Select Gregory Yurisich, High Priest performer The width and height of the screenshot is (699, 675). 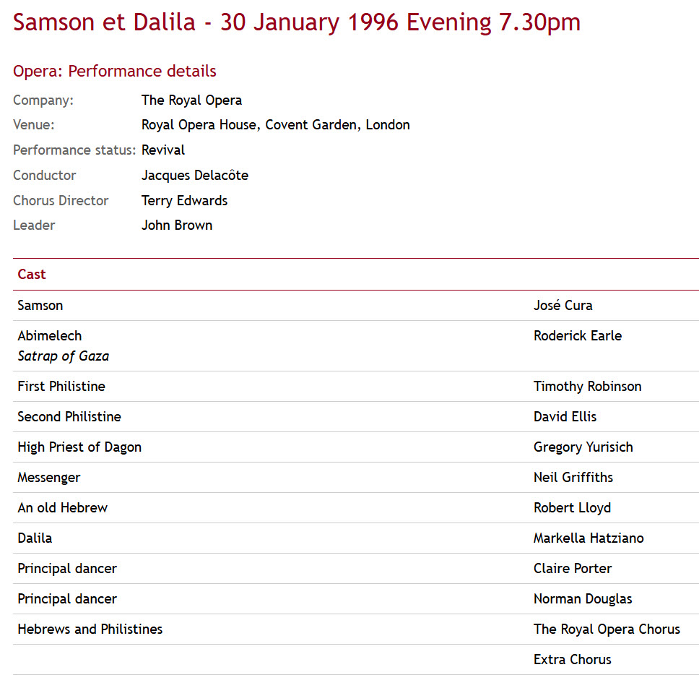pyautogui.click(x=583, y=447)
